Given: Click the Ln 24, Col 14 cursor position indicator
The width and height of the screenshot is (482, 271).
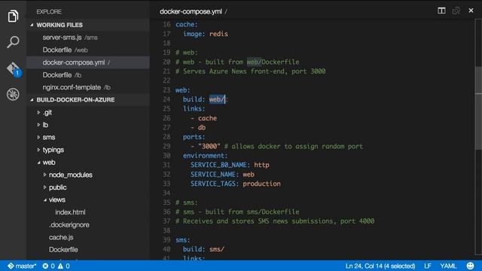Looking at the screenshot, I should click(x=380, y=266).
